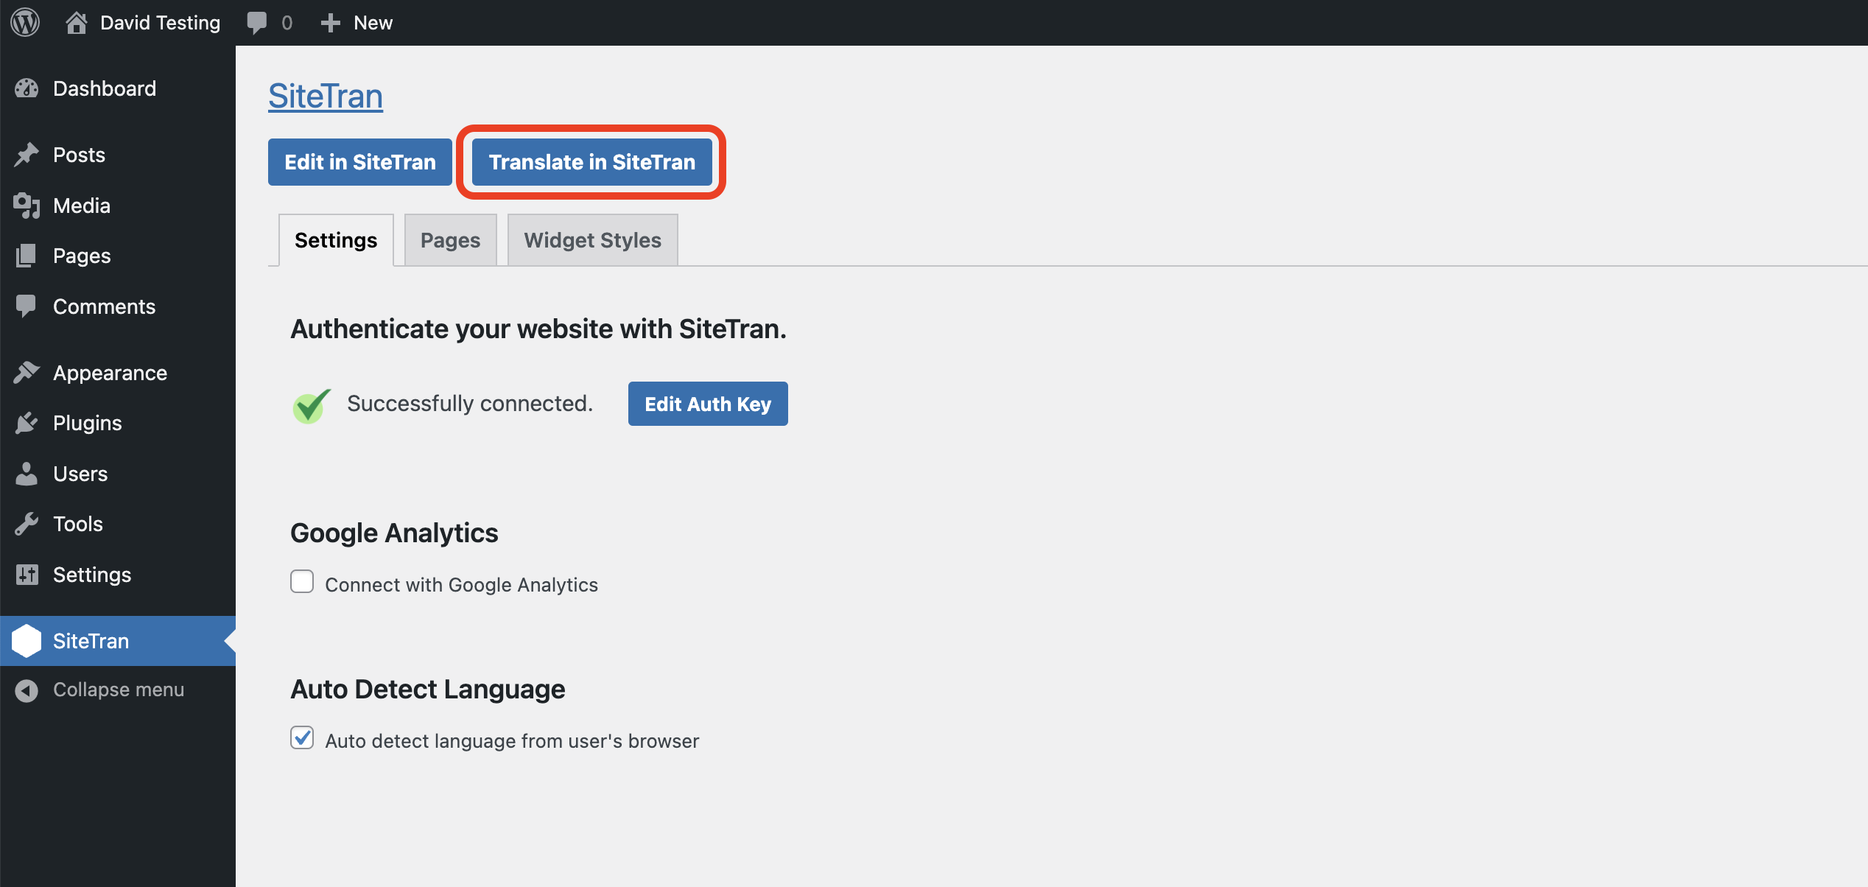Image resolution: width=1868 pixels, height=887 pixels.
Task: Open Settings in the sidebar menu
Action: pyautogui.click(x=118, y=575)
